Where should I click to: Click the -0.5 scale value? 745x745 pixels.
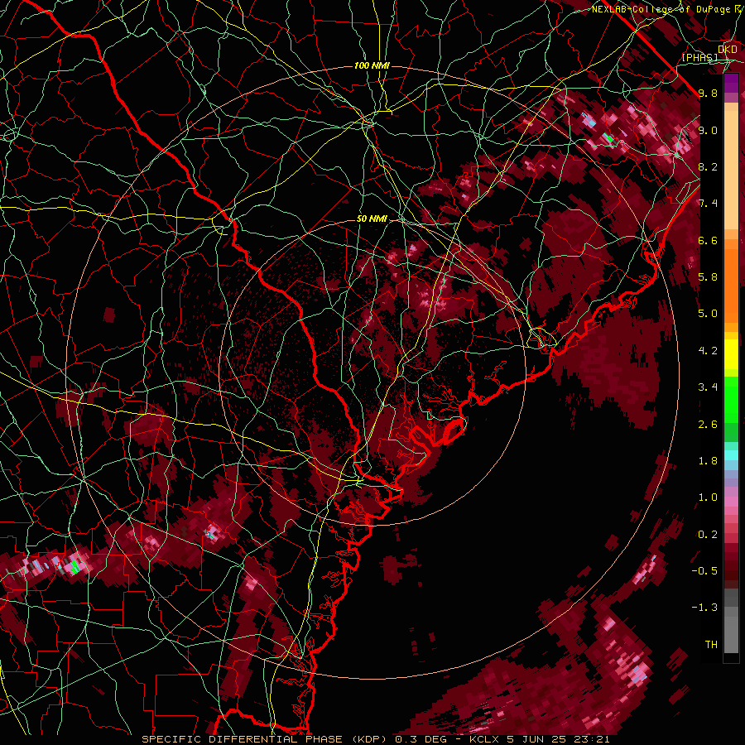pos(704,571)
